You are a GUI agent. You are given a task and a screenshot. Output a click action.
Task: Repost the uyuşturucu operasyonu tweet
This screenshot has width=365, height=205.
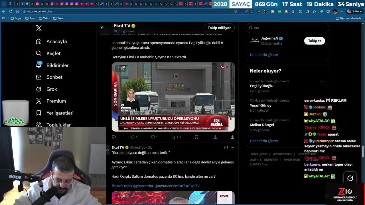point(134,137)
